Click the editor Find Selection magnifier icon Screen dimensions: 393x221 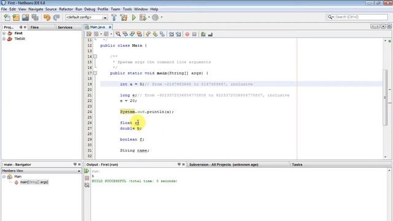pyautogui.click(x=118, y=34)
